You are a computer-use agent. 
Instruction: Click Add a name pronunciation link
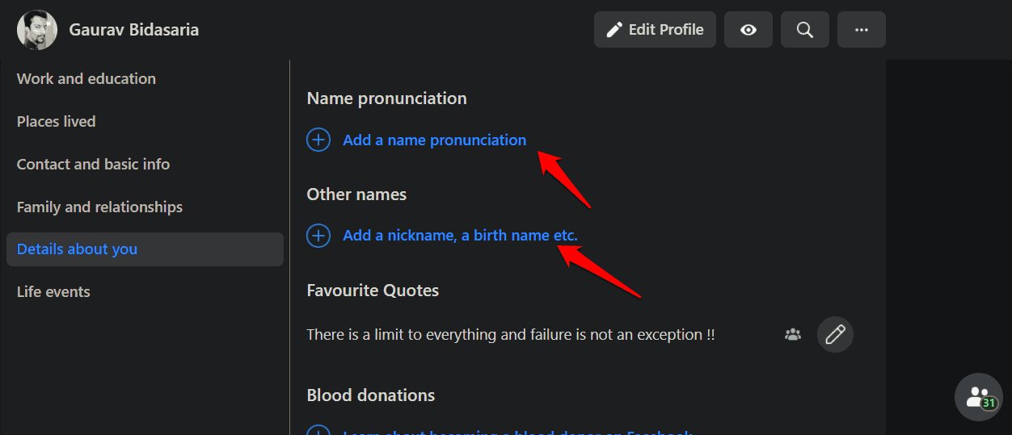point(434,140)
